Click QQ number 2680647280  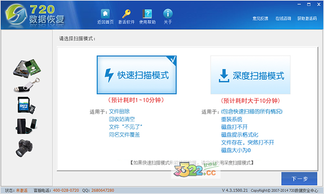click(x=103, y=190)
